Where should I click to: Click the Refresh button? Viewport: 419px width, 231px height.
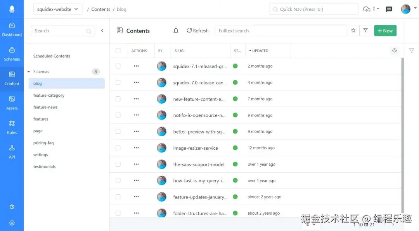click(x=197, y=31)
